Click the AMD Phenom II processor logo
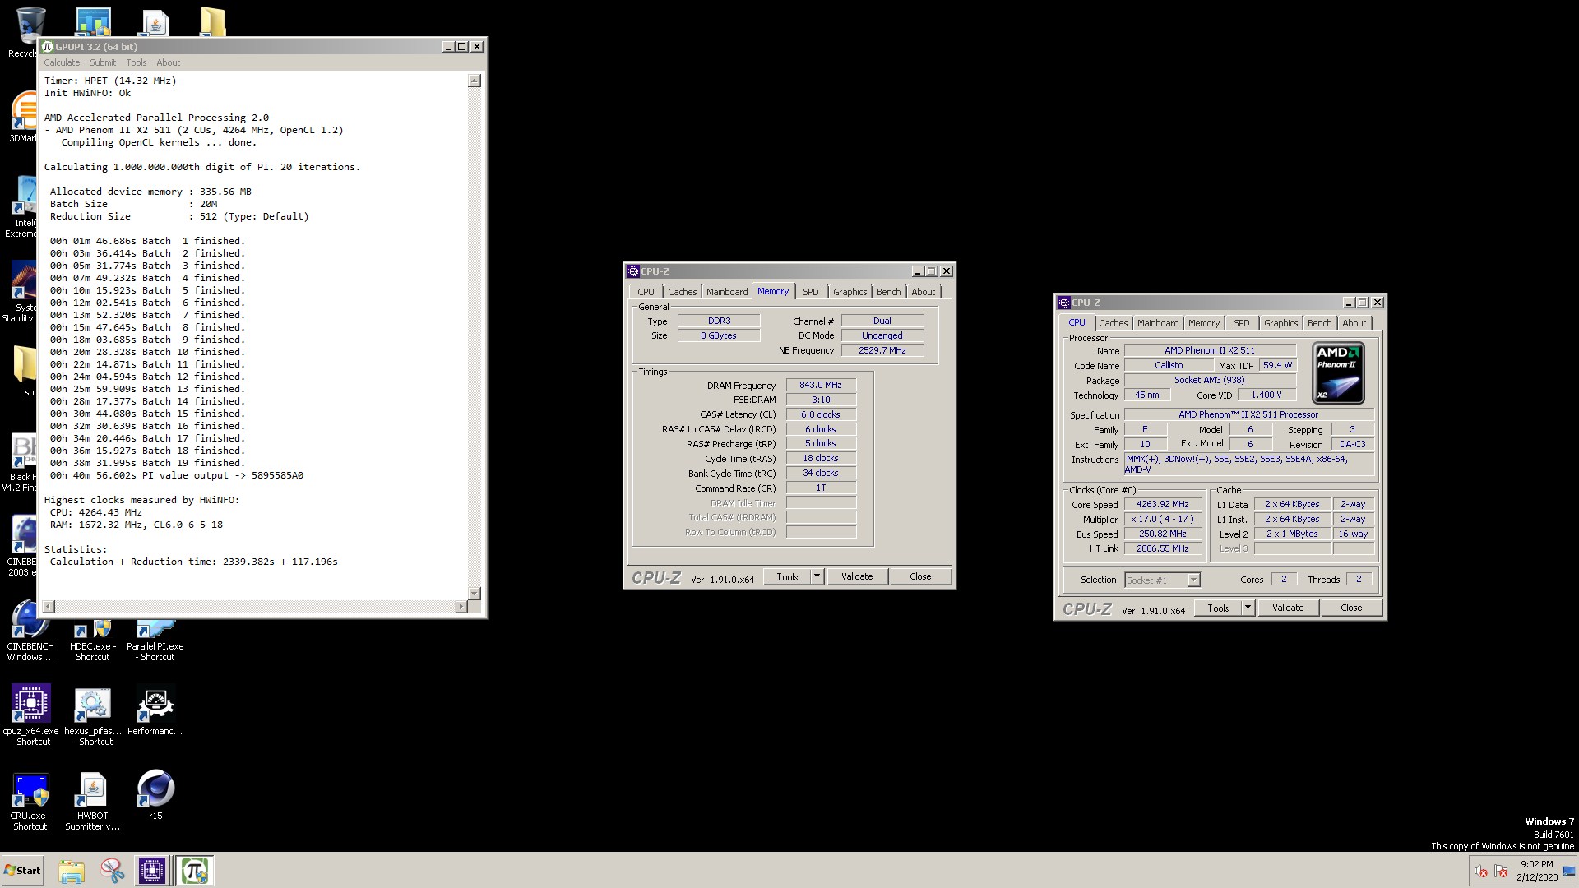 1338,372
